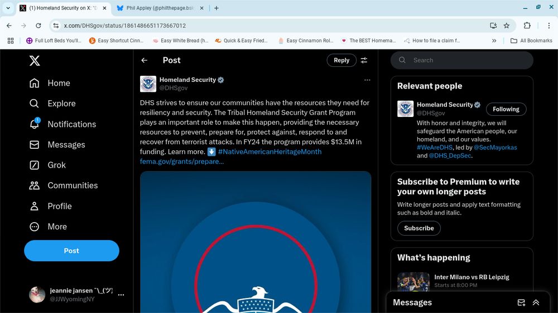Open the Home sidebar item
This screenshot has width=558, height=313.
[x=50, y=83]
